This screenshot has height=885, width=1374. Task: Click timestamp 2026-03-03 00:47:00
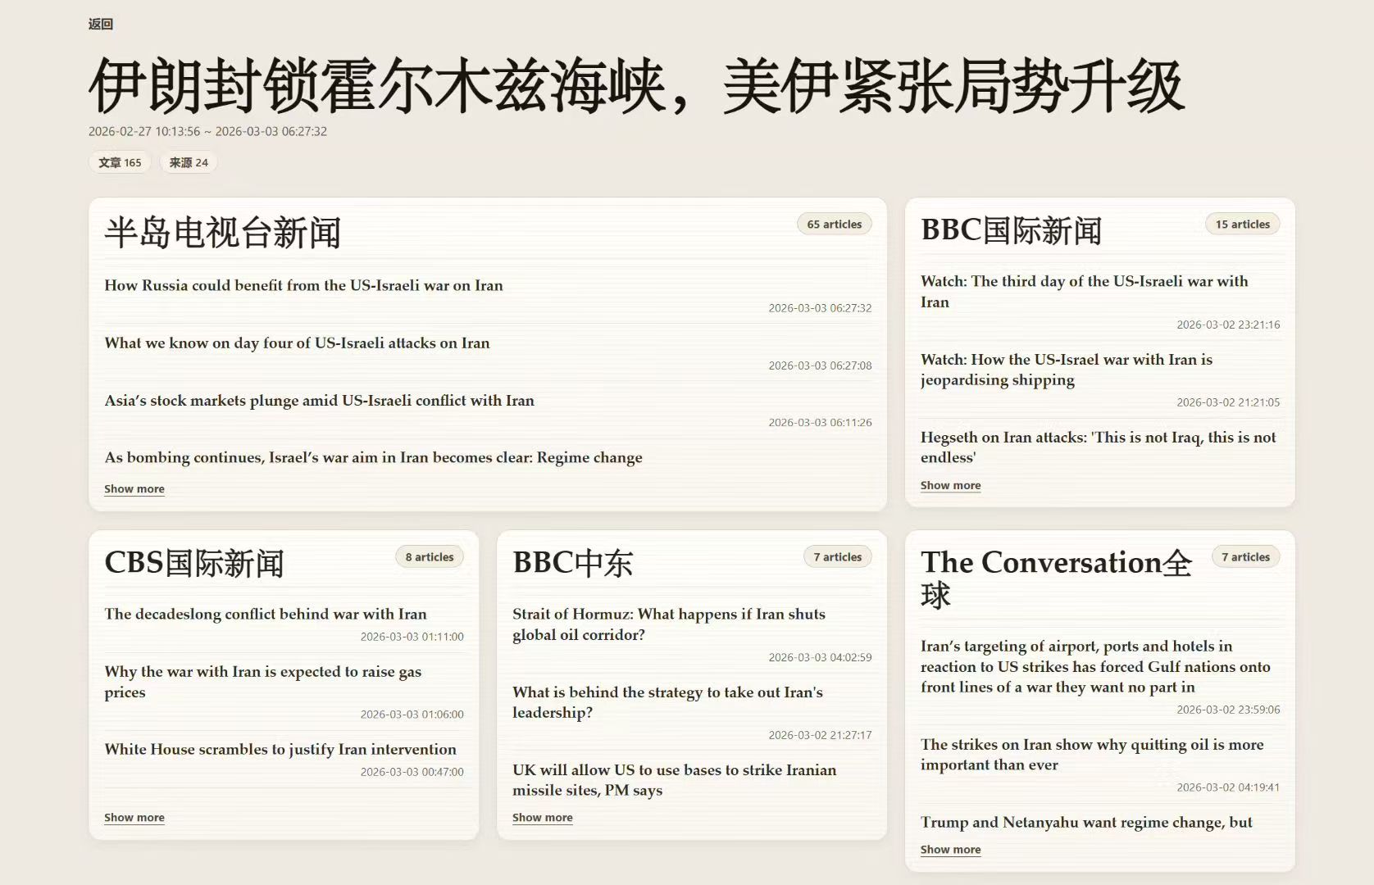point(412,772)
